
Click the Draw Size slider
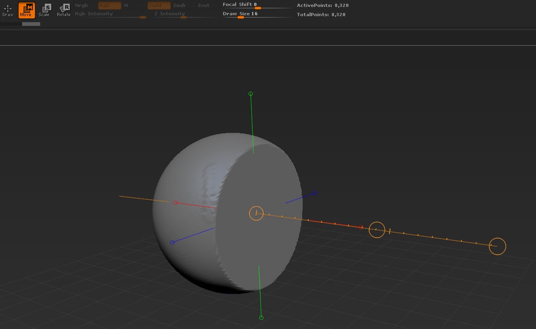point(256,14)
